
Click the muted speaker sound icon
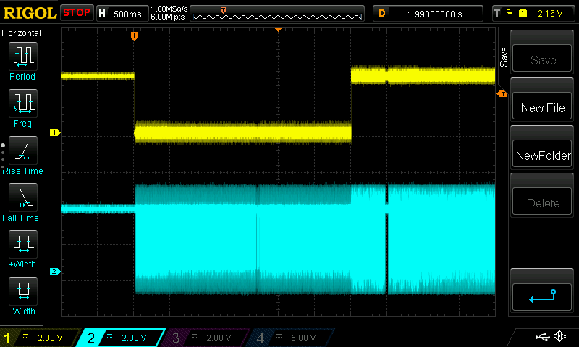coord(561,336)
